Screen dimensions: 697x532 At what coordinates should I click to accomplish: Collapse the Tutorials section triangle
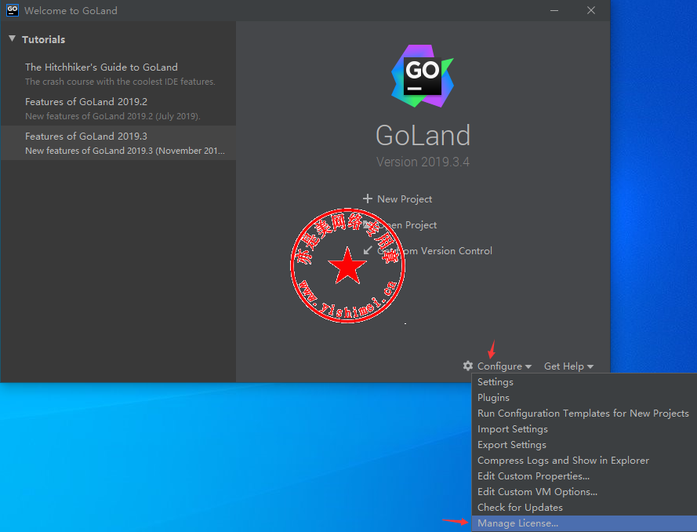tap(12, 39)
